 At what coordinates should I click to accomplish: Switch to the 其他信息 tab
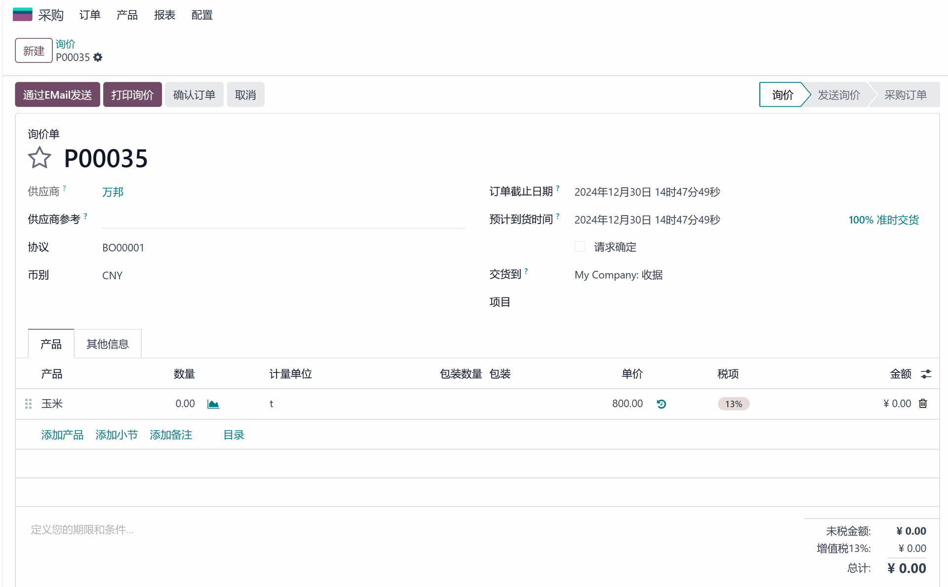(108, 344)
